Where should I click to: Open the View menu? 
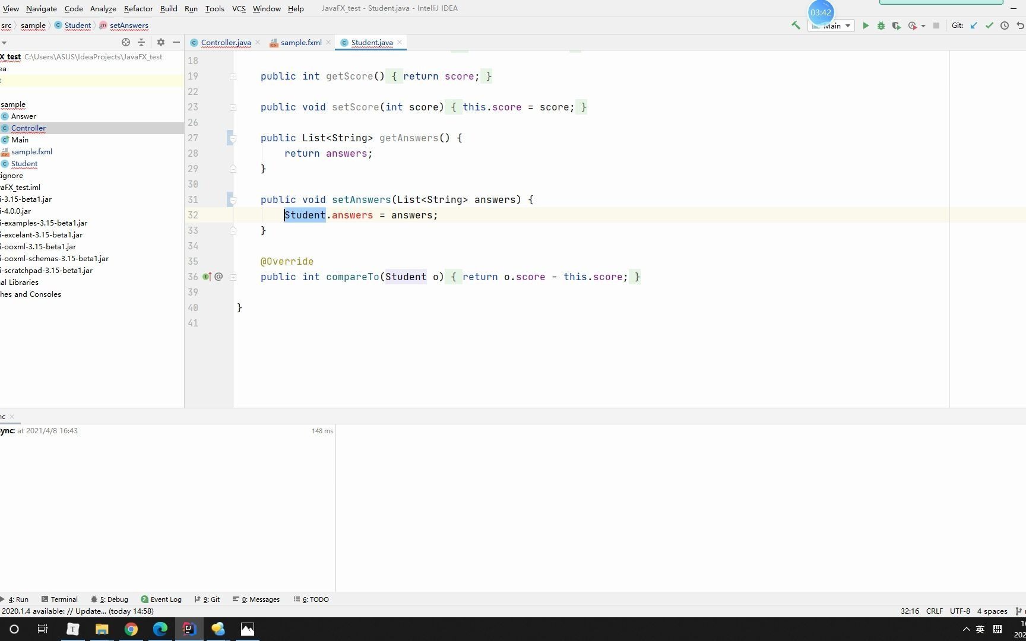(x=11, y=8)
